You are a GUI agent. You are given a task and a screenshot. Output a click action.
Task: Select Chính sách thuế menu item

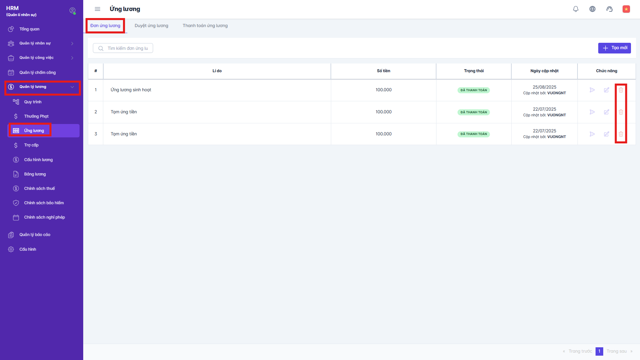pyautogui.click(x=39, y=189)
